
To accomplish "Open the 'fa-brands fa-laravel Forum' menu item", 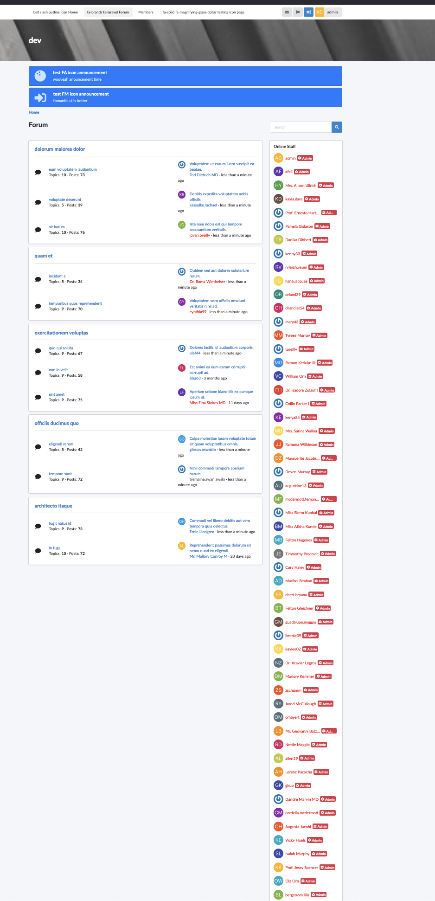I will (x=108, y=12).
